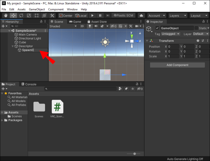210x161 pixels.
Task: Select the VRC_Scen... script asset
Action: (x=57, y=109)
